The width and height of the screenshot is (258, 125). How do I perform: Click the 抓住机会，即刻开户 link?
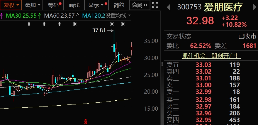click(x=209, y=56)
